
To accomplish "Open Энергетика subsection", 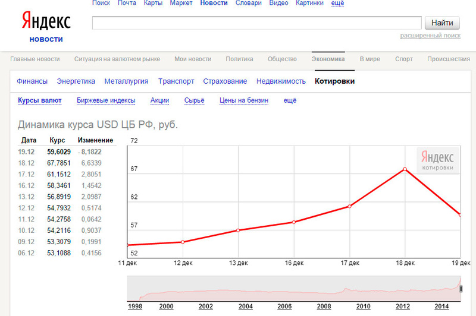I will pyautogui.click(x=76, y=81).
